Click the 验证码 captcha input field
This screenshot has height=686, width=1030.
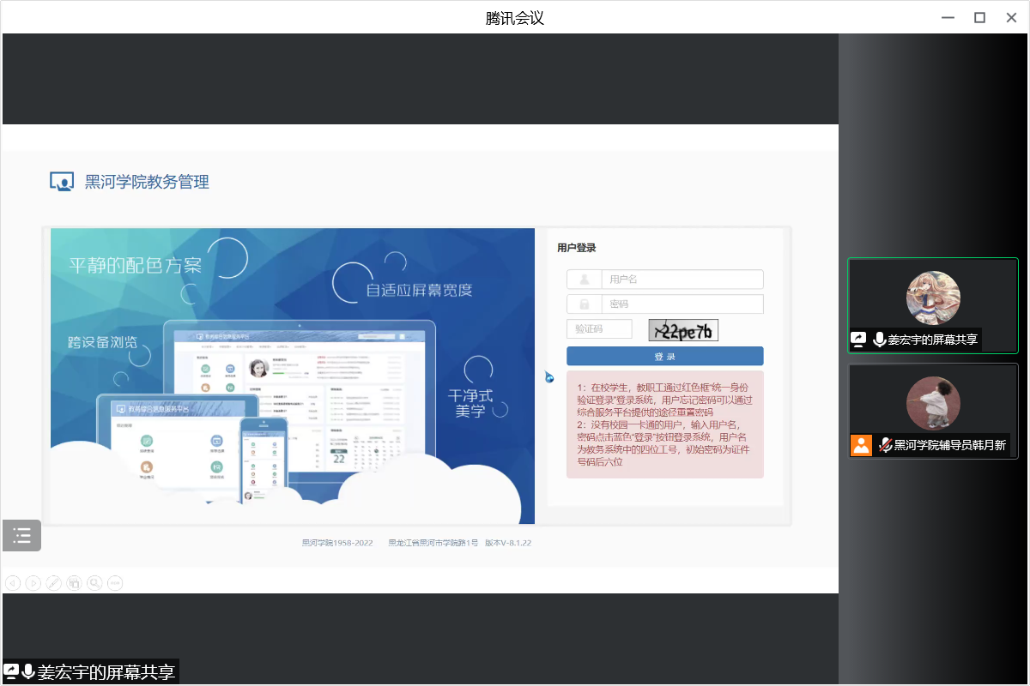tap(599, 329)
